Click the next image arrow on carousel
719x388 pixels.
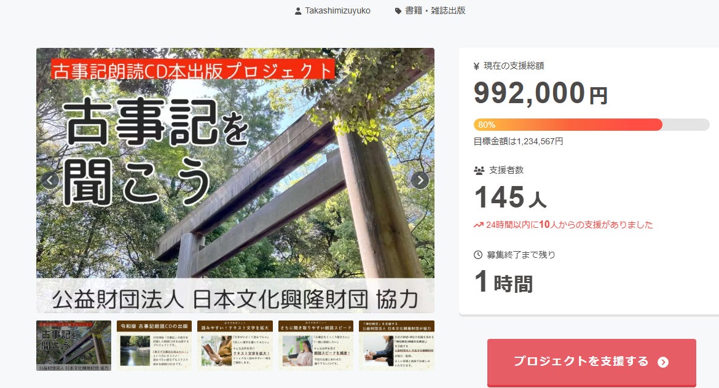click(x=420, y=180)
